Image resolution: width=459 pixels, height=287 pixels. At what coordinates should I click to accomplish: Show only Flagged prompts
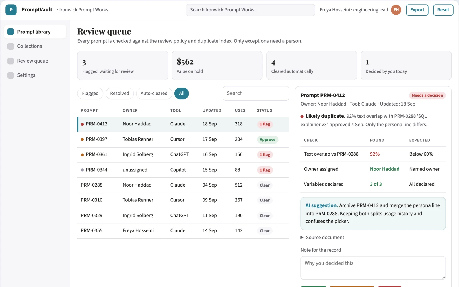(x=90, y=94)
